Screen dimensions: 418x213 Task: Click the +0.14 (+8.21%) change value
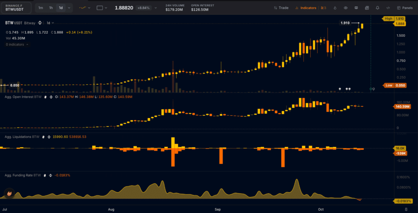(x=79, y=32)
